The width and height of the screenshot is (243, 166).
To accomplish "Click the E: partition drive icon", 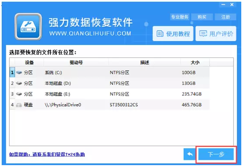I will (x=19, y=94).
